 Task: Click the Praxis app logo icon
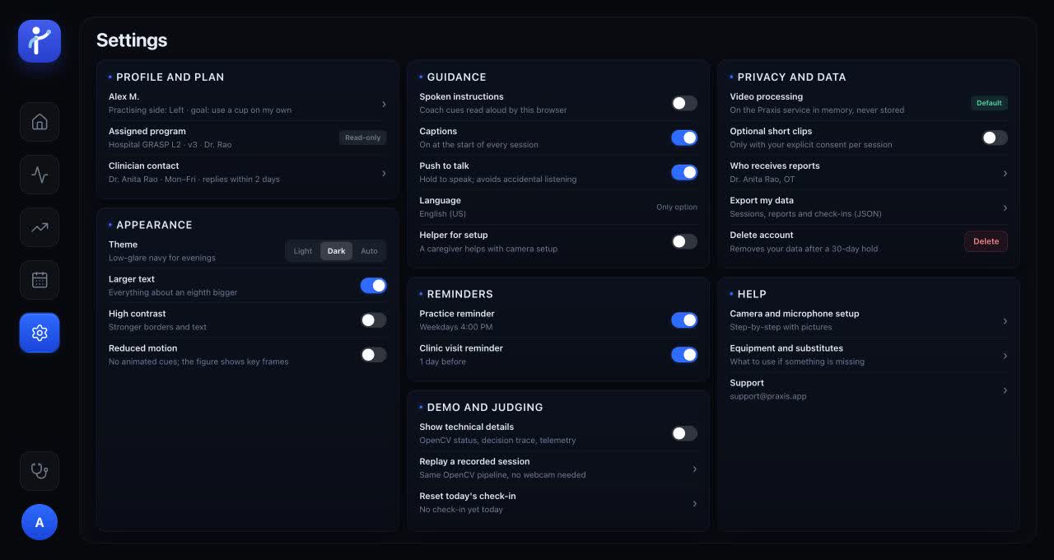coord(40,41)
